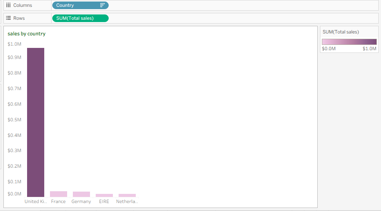This screenshot has width=381, height=211.
Task: Click the 'France' axis label
Action: (58, 201)
